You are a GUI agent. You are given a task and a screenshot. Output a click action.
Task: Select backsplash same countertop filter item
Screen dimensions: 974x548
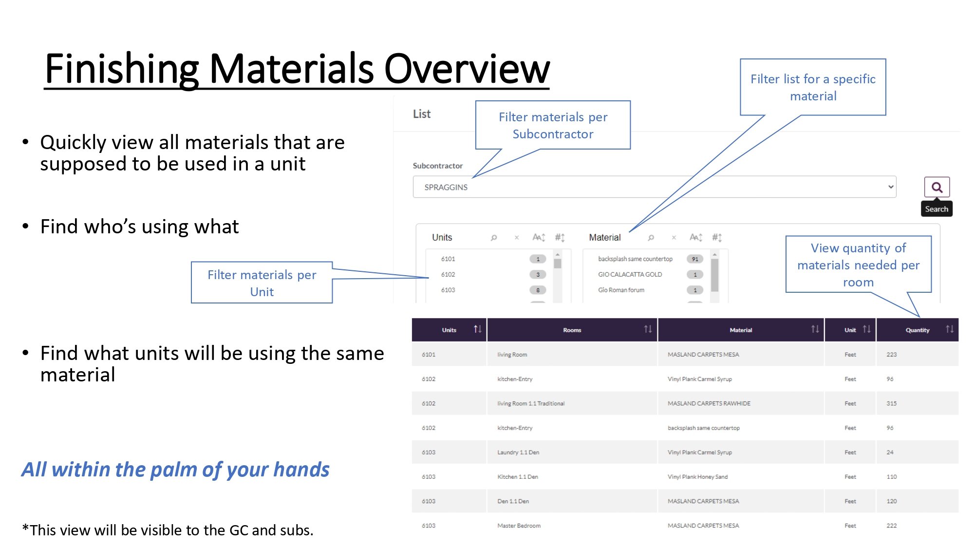[x=635, y=259]
